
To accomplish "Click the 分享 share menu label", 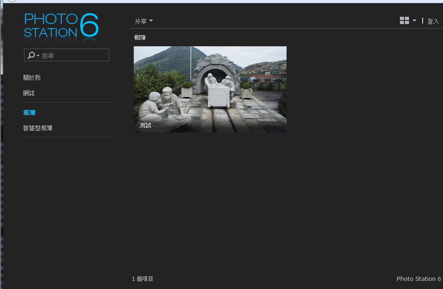I will coord(141,21).
